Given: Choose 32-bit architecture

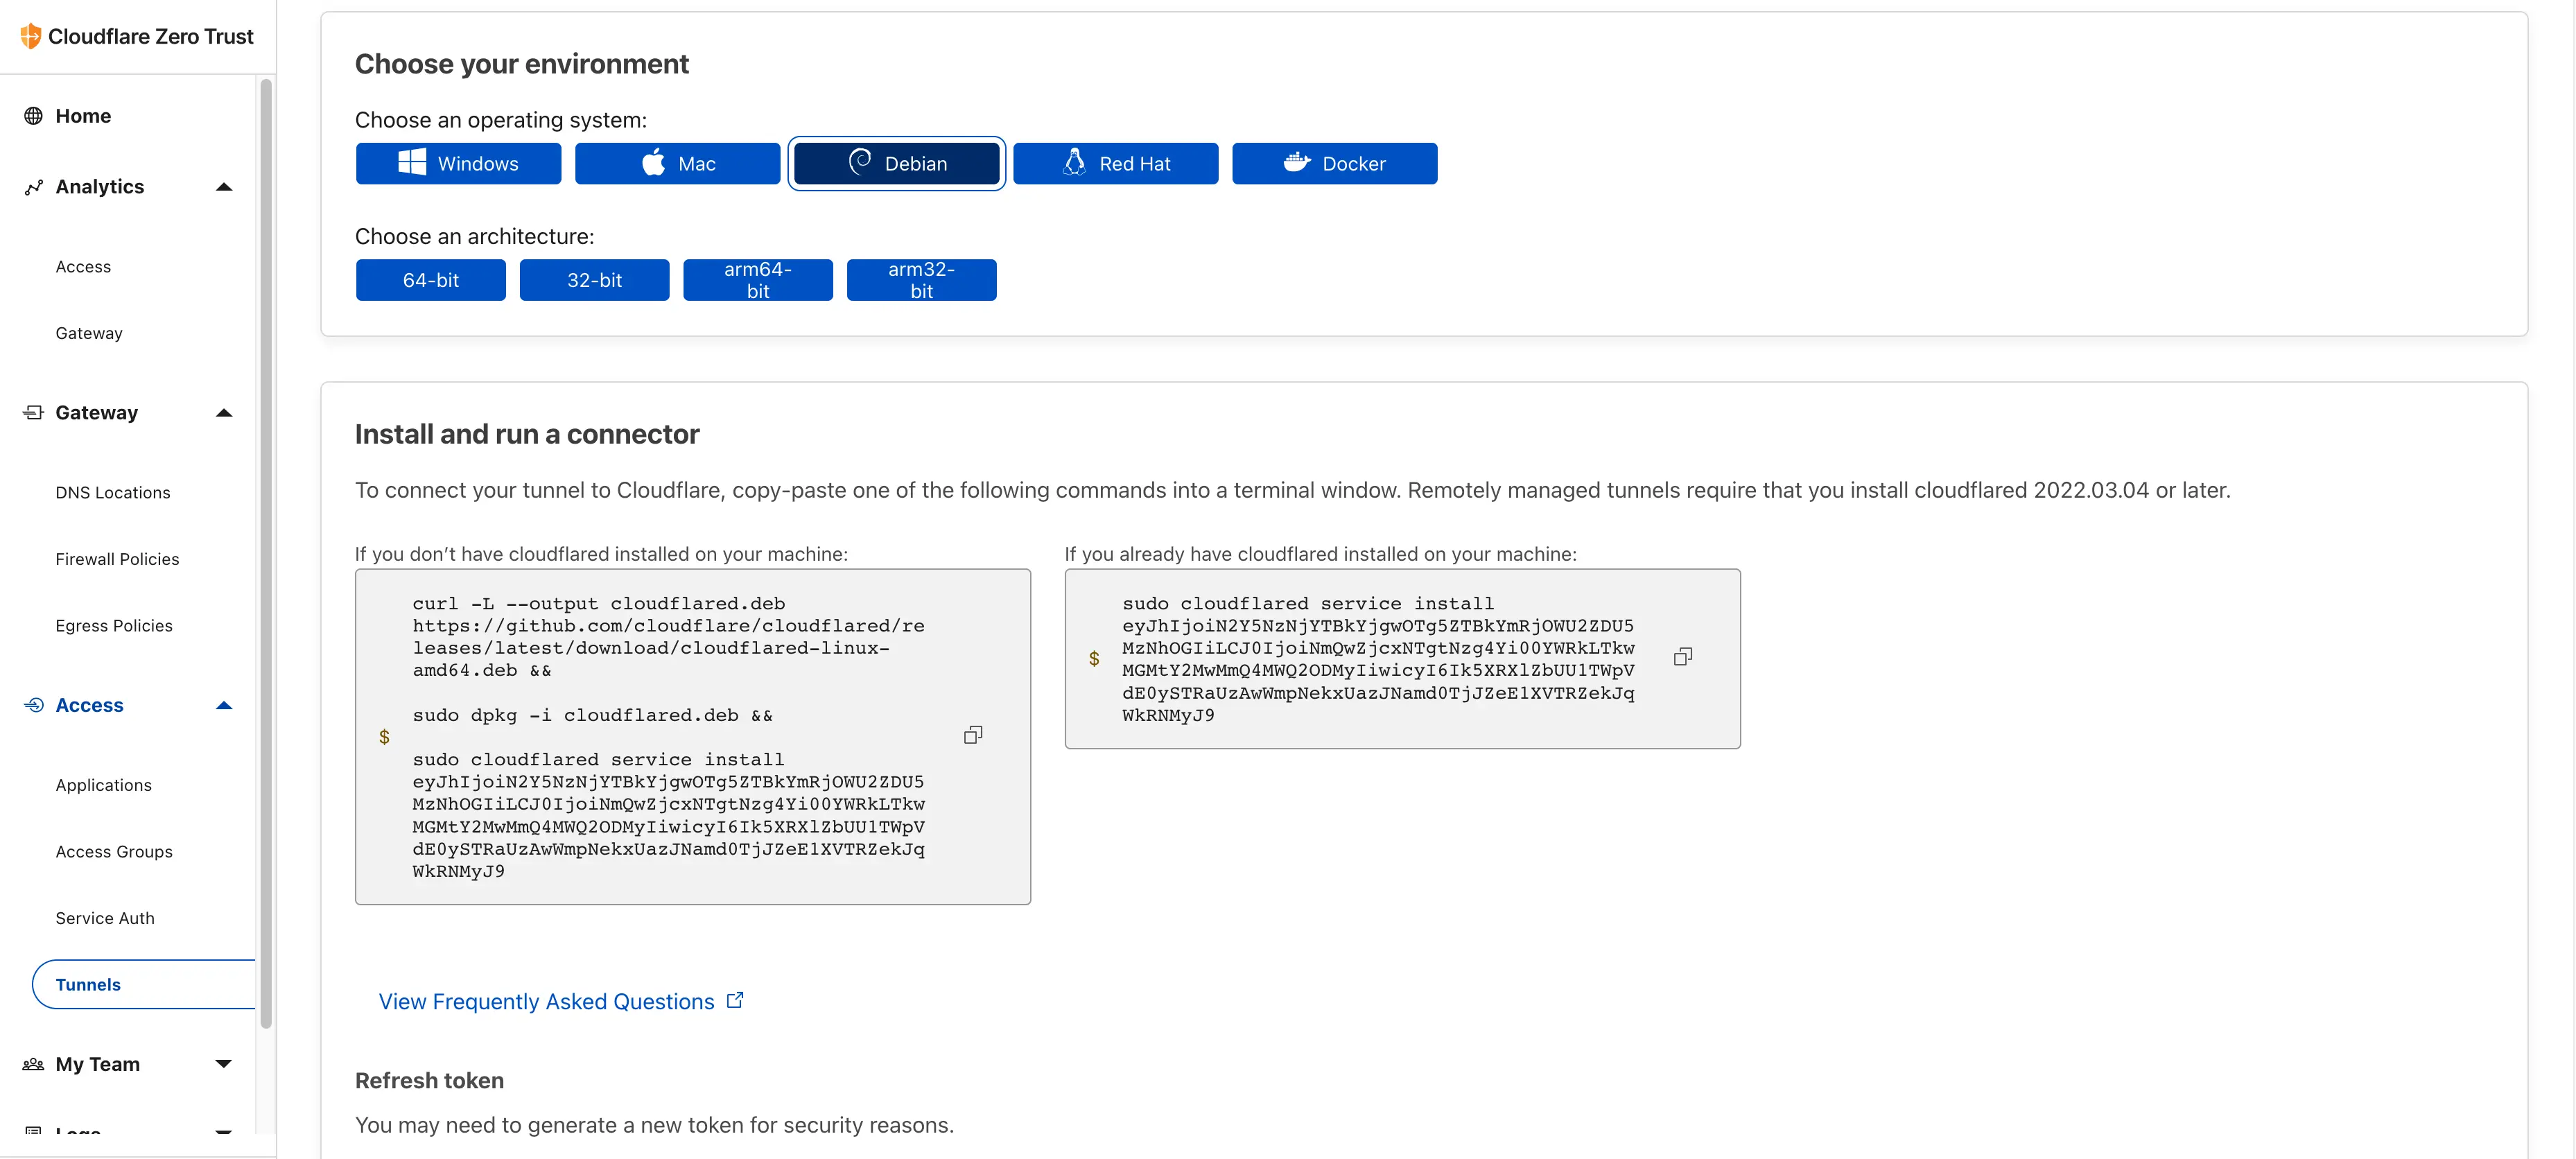Looking at the screenshot, I should (x=594, y=280).
